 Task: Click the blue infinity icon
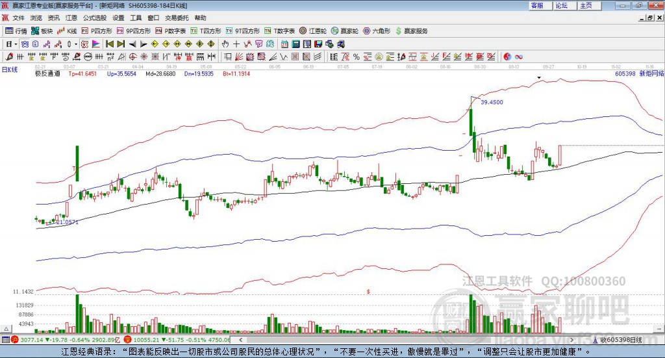coord(519,57)
